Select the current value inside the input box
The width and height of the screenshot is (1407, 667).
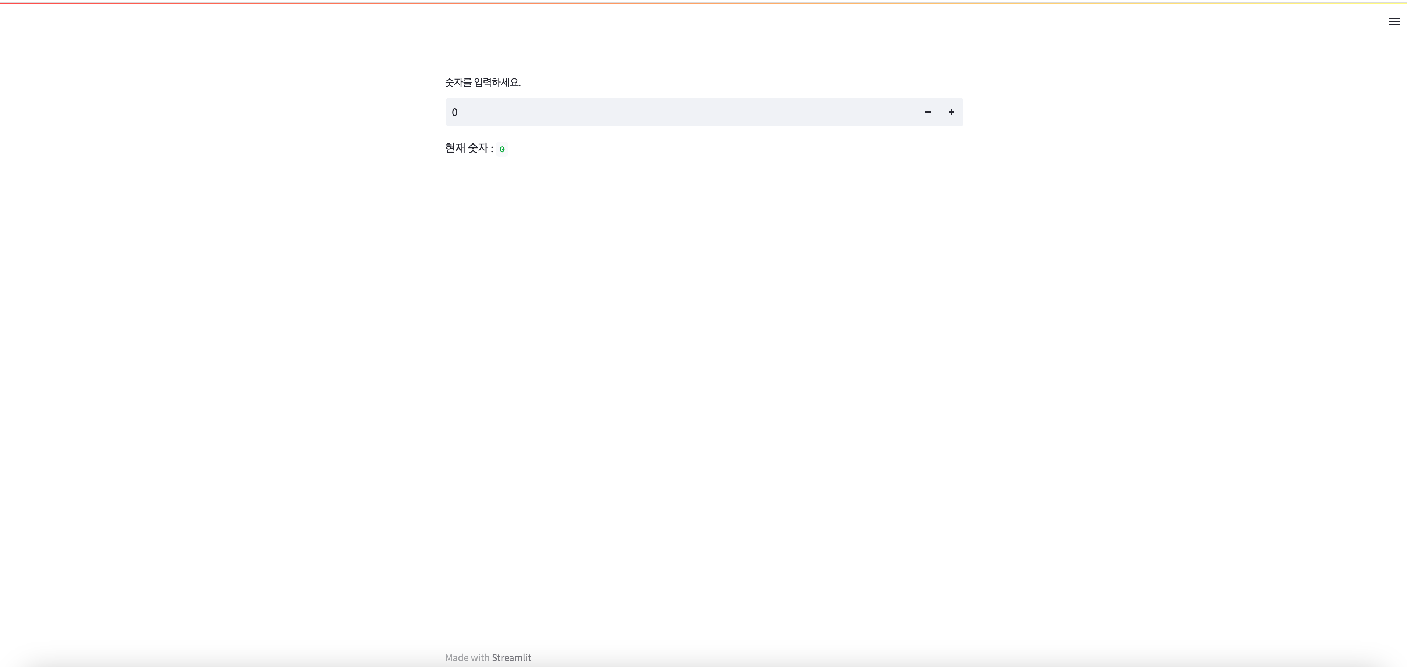[455, 112]
